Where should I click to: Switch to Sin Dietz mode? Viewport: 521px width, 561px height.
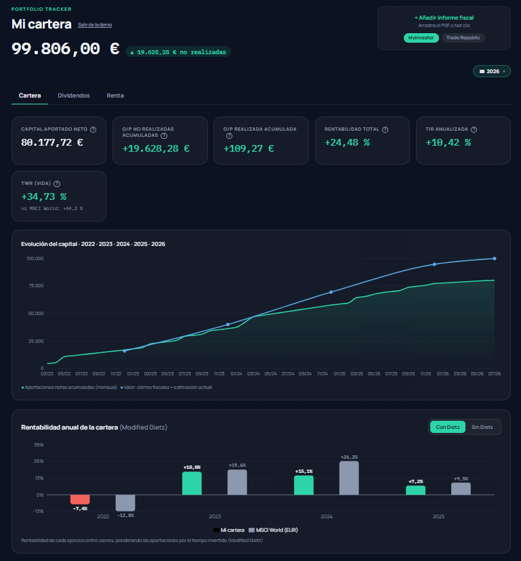point(482,427)
